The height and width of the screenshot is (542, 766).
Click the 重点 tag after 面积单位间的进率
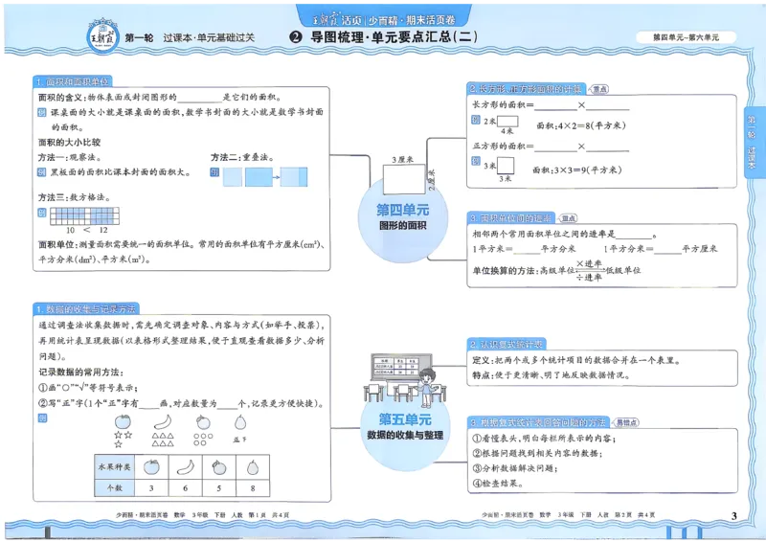[568, 218]
